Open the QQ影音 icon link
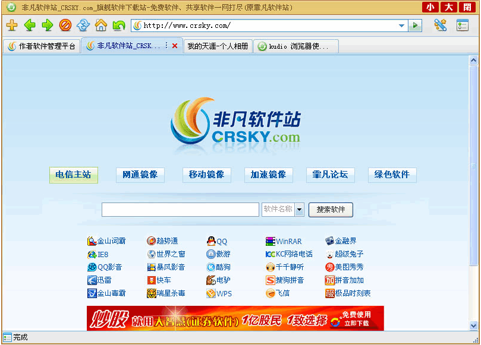 pyautogui.click(x=105, y=267)
